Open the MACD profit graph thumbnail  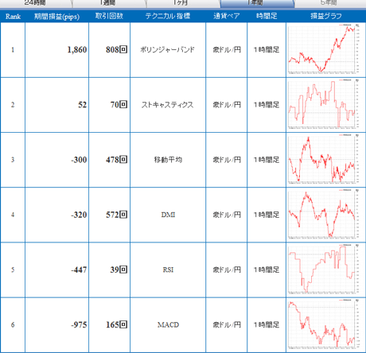[324, 324]
